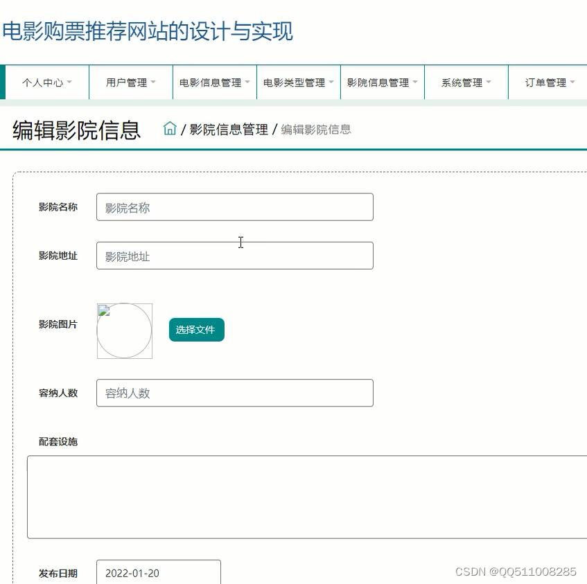The image size is (587, 584).
Task: Expand dropdown arrow next to 电影信息管理
Action: pos(247,82)
